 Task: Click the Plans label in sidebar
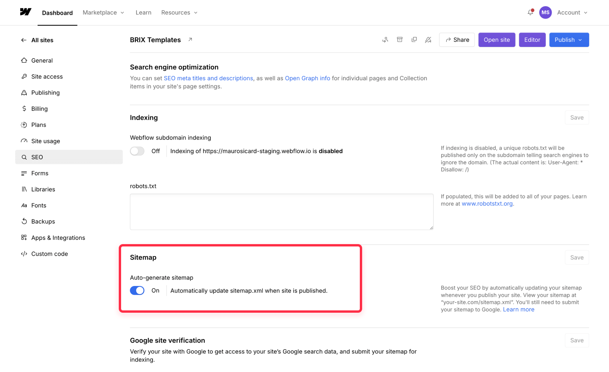pyautogui.click(x=39, y=125)
